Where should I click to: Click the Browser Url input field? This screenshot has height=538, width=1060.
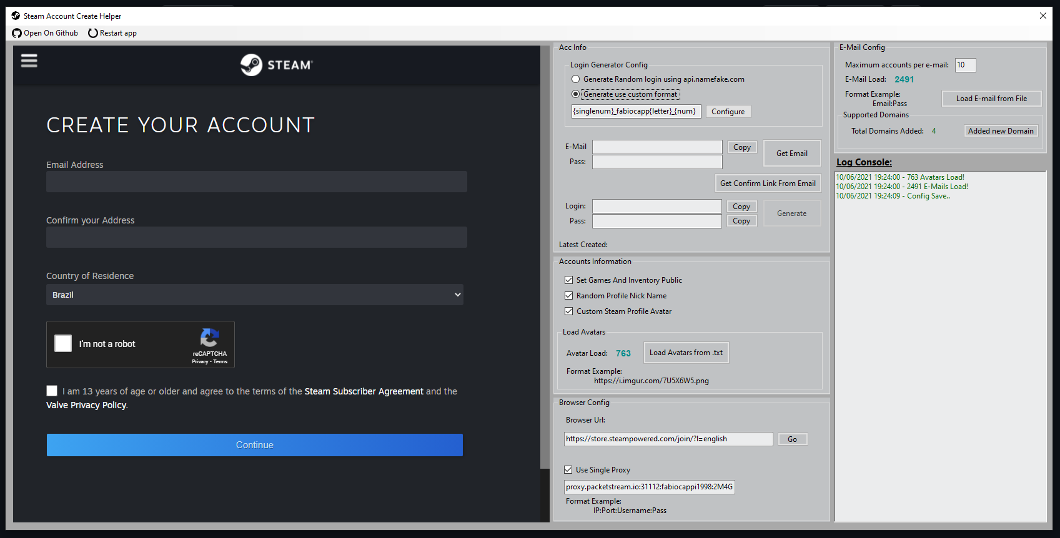668,439
